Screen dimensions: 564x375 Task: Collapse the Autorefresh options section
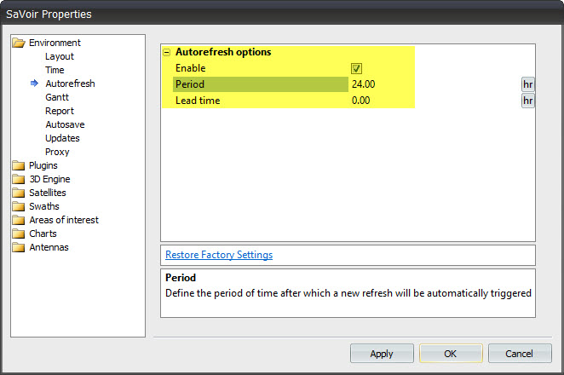pos(167,52)
